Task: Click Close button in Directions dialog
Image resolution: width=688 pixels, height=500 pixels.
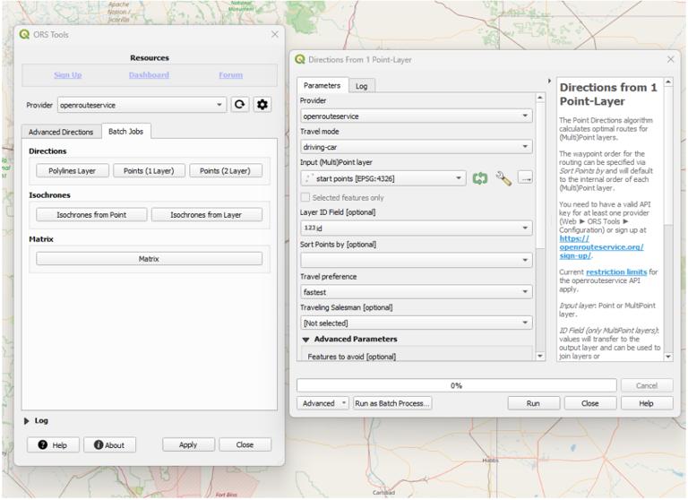Action: coord(590,403)
